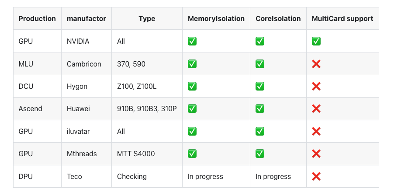The height and width of the screenshot is (196, 408).
Task: Click Cambricon MemoryIsolation green checkmark
Action: tap(192, 64)
